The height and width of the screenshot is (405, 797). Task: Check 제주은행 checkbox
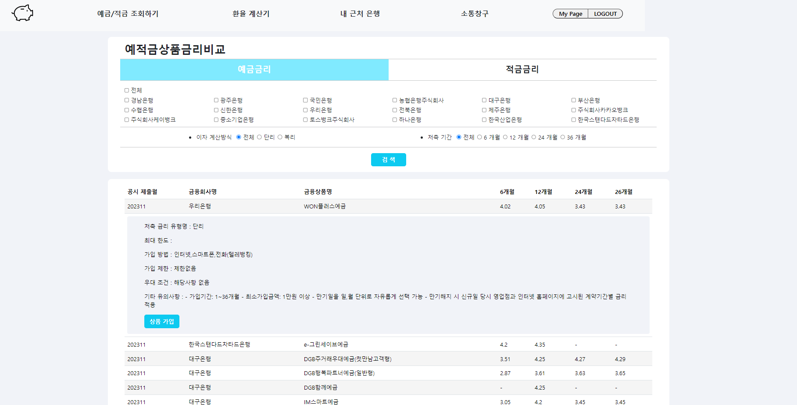(x=484, y=110)
